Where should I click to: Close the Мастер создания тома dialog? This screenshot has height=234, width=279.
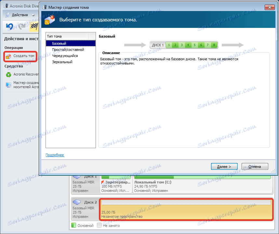pos(270,7)
